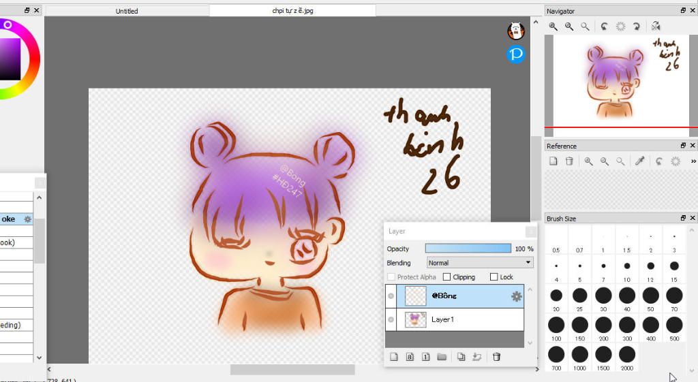Rotate the reference image left
This screenshot has width=698, height=382.
pos(659,161)
